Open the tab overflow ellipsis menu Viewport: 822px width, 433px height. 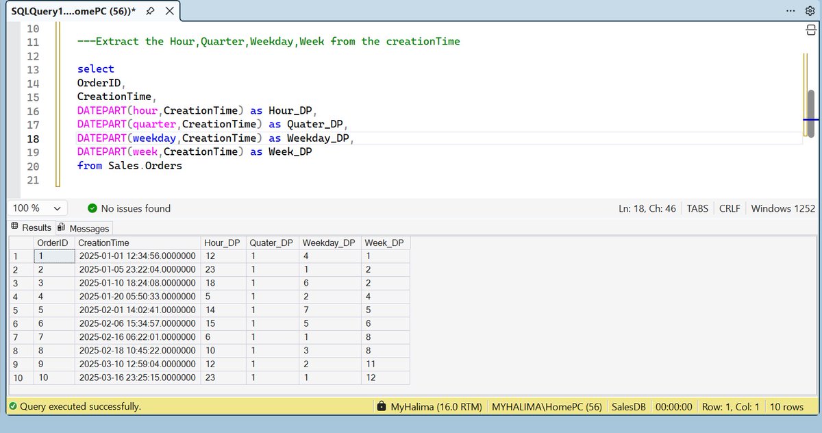(x=790, y=11)
